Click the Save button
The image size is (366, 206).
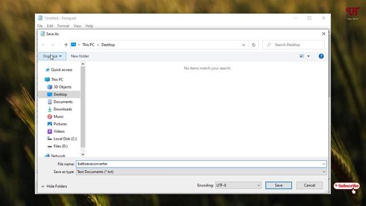click(279, 185)
